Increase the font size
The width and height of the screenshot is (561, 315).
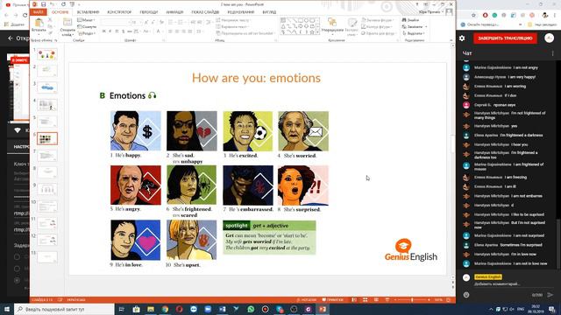click(x=146, y=23)
